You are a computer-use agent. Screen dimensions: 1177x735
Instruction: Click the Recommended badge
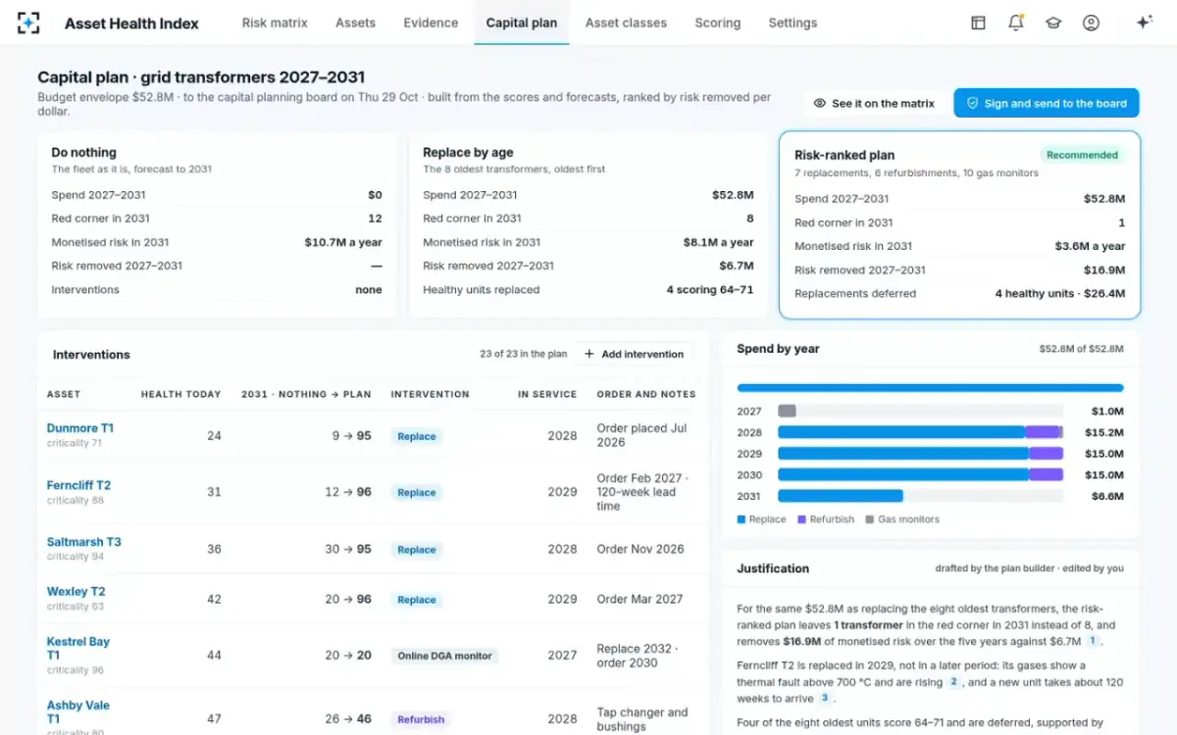[x=1082, y=155]
